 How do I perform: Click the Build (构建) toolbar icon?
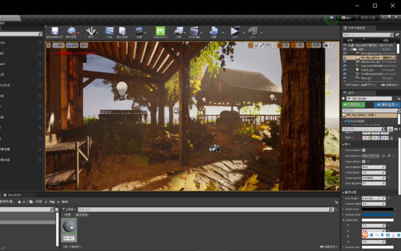pos(215,32)
